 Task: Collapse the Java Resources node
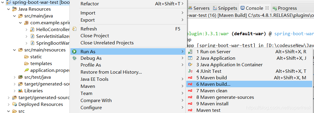(8, 9)
